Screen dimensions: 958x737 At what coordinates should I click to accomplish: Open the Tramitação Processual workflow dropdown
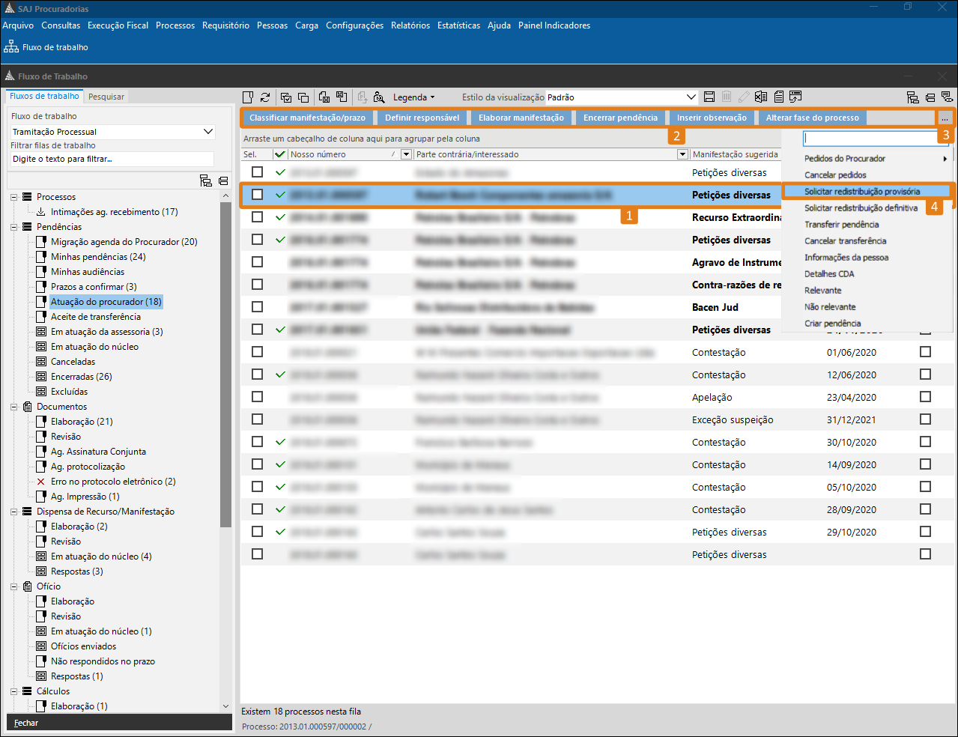208,132
